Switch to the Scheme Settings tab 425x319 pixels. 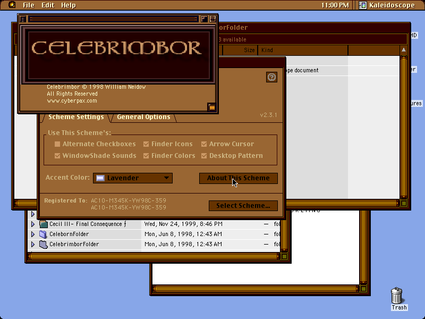click(x=76, y=117)
